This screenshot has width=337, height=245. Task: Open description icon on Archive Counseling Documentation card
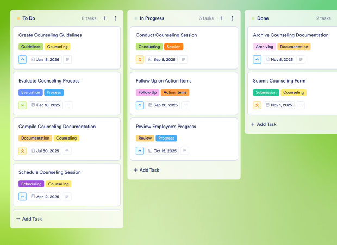click(301, 59)
